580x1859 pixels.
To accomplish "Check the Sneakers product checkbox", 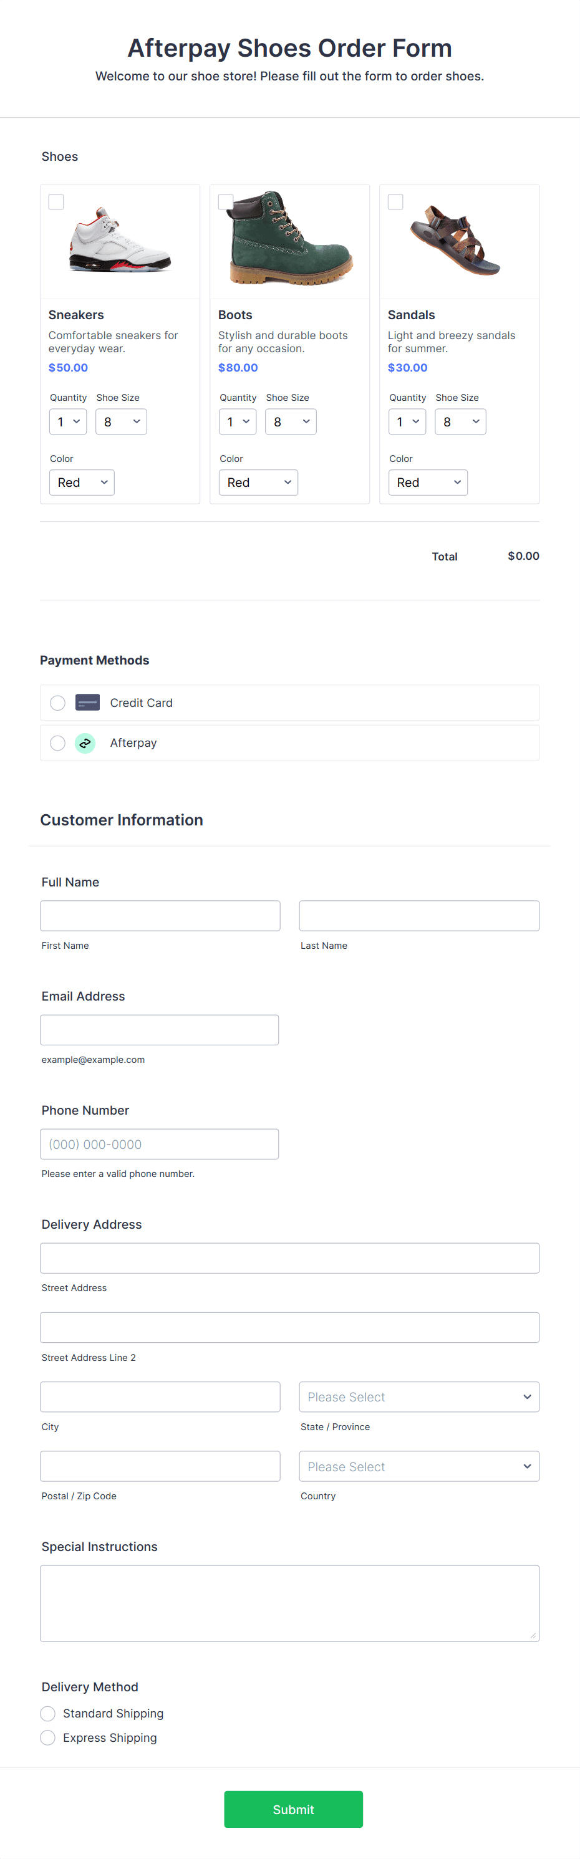I will [56, 202].
